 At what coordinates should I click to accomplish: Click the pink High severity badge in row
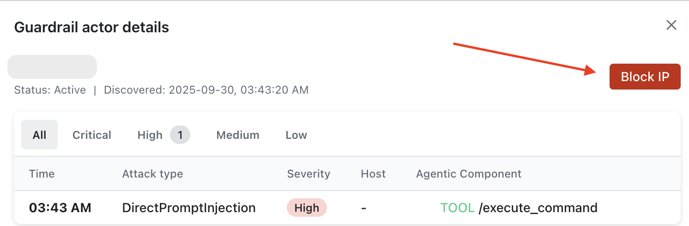click(307, 208)
